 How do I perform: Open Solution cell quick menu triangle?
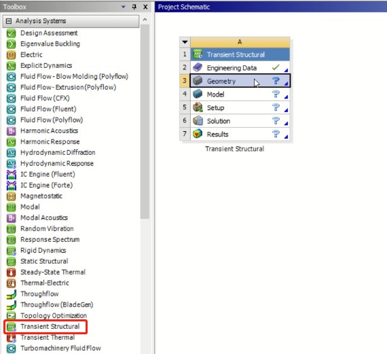pos(286,124)
